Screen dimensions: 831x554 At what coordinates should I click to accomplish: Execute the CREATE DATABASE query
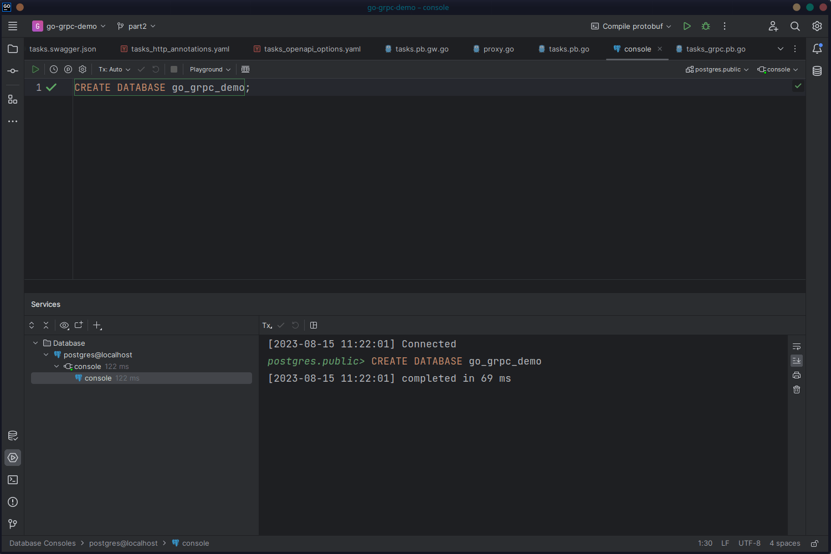click(x=35, y=69)
